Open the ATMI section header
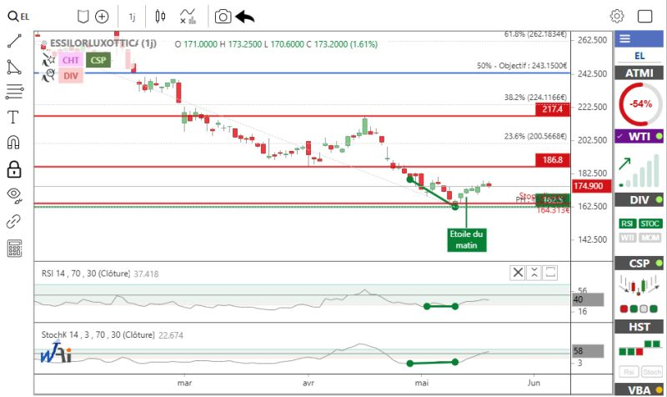This screenshot has height=397, width=667. (639, 73)
